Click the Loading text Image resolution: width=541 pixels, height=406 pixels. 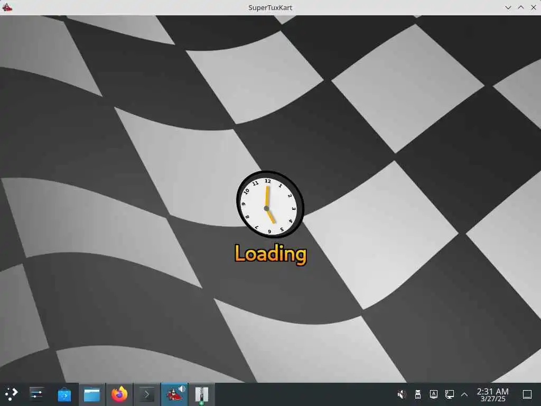[270, 254]
